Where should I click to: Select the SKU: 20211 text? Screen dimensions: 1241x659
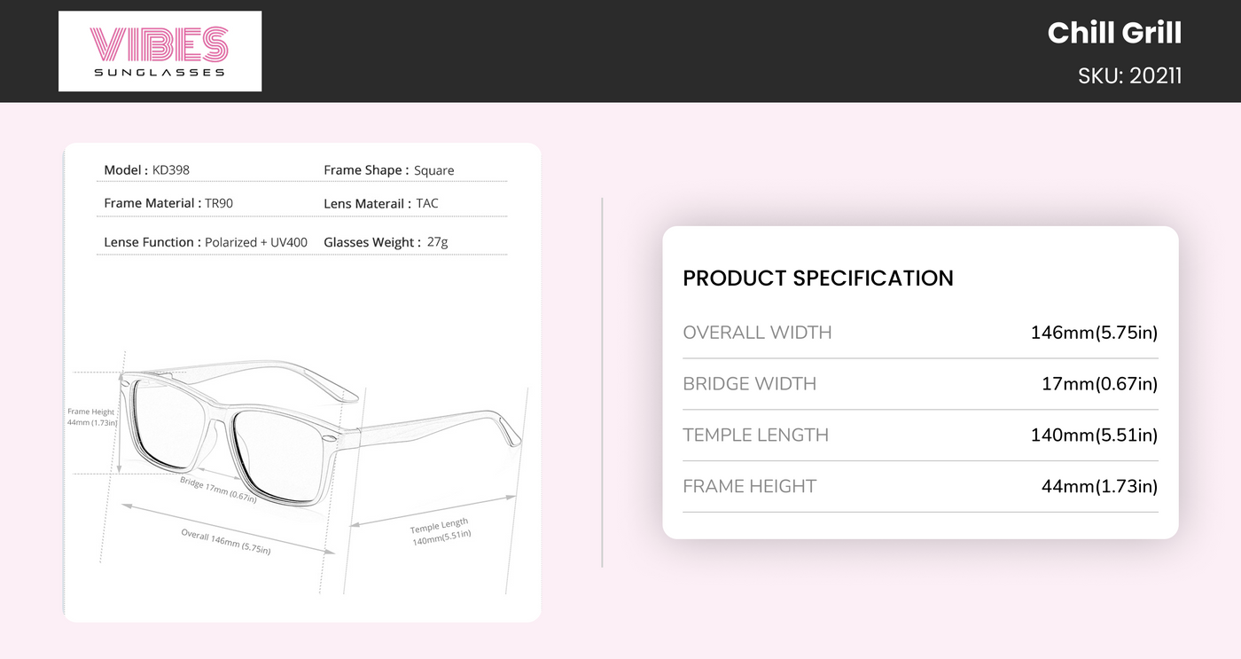coord(1129,75)
